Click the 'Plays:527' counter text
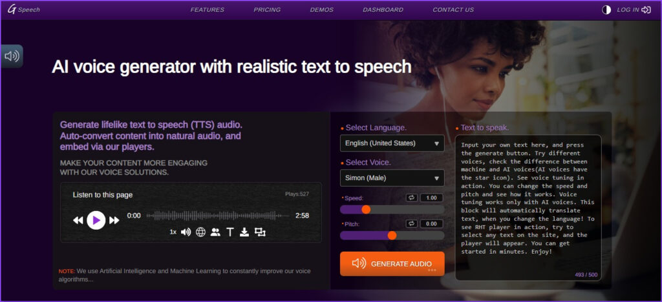This screenshot has height=302, width=662. (297, 194)
